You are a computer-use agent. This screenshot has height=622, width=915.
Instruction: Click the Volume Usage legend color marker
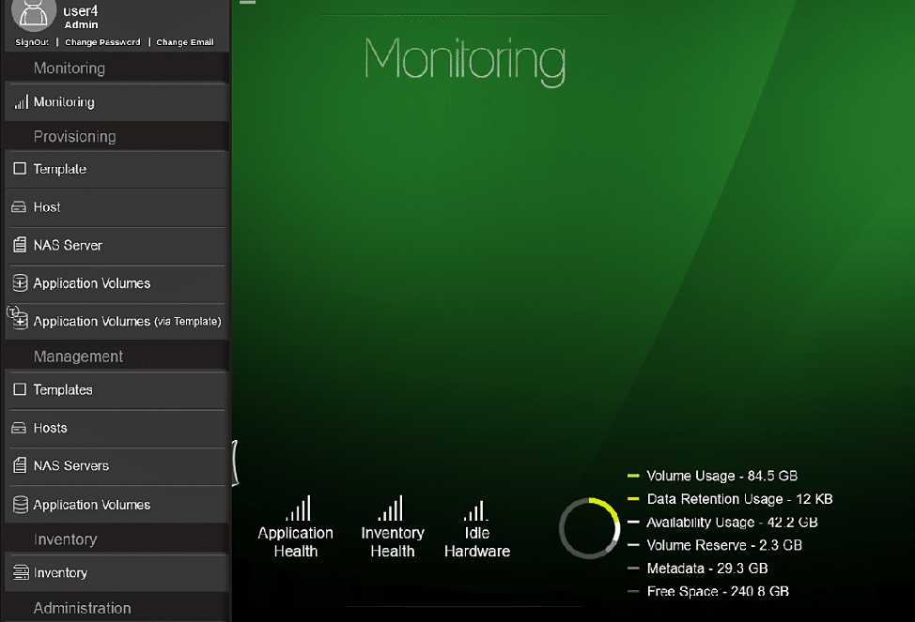tap(633, 476)
